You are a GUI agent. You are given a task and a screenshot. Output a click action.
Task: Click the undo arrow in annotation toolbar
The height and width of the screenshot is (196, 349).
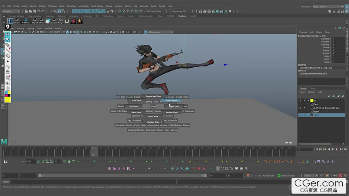(8, 67)
